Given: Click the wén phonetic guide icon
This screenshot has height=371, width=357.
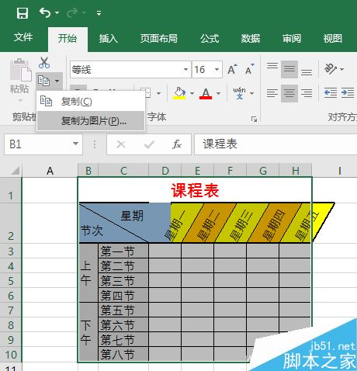Looking at the screenshot, I should tap(239, 93).
